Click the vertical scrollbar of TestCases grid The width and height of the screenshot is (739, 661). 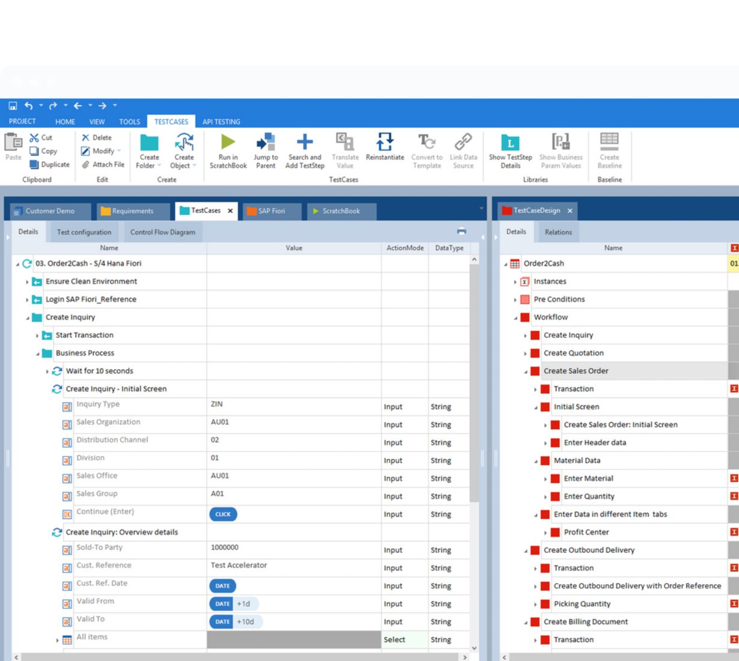point(474,421)
